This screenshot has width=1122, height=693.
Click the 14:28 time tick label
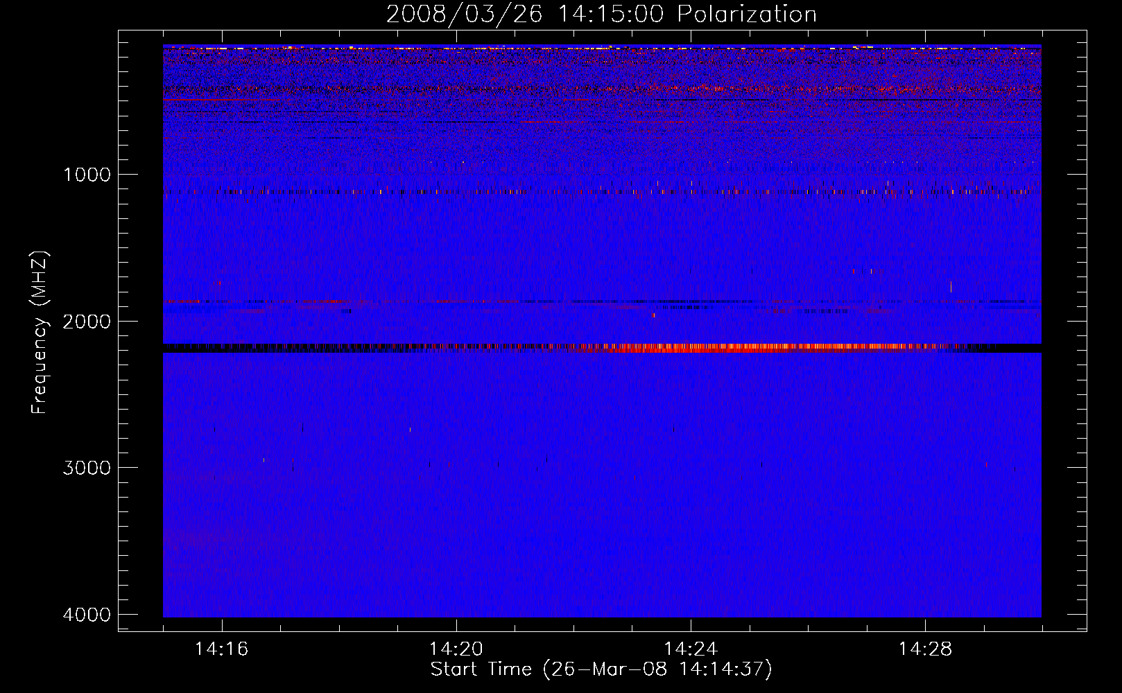tap(925, 649)
